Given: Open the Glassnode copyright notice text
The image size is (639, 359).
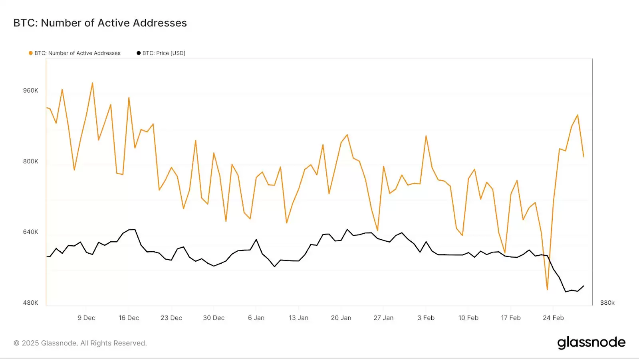Looking at the screenshot, I should tap(80, 343).
